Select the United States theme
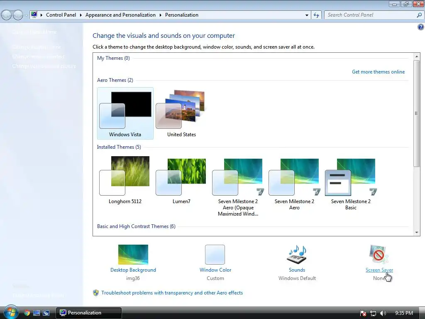425x319 pixels. click(181, 113)
